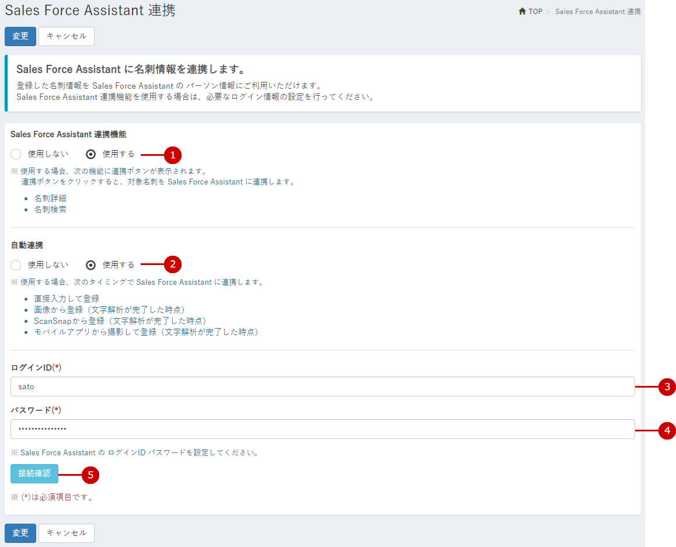Click the bottom キャンセル button
The height and width of the screenshot is (547, 676).
click(x=67, y=533)
